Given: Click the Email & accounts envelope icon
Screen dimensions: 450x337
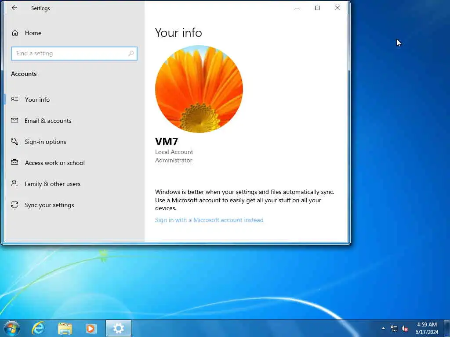Looking at the screenshot, I should click(x=15, y=120).
